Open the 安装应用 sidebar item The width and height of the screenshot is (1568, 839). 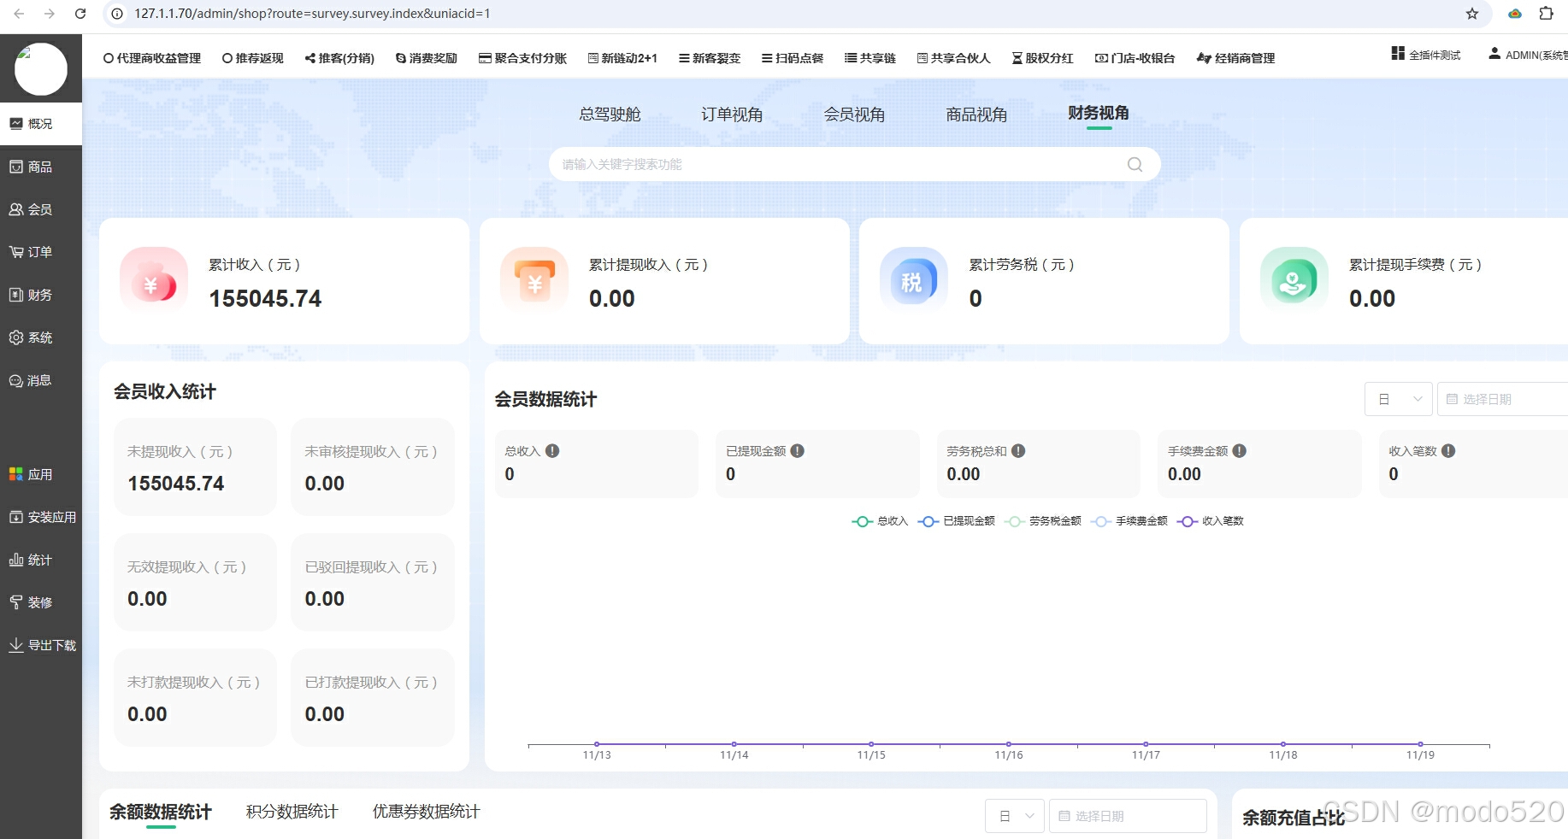[x=40, y=517]
